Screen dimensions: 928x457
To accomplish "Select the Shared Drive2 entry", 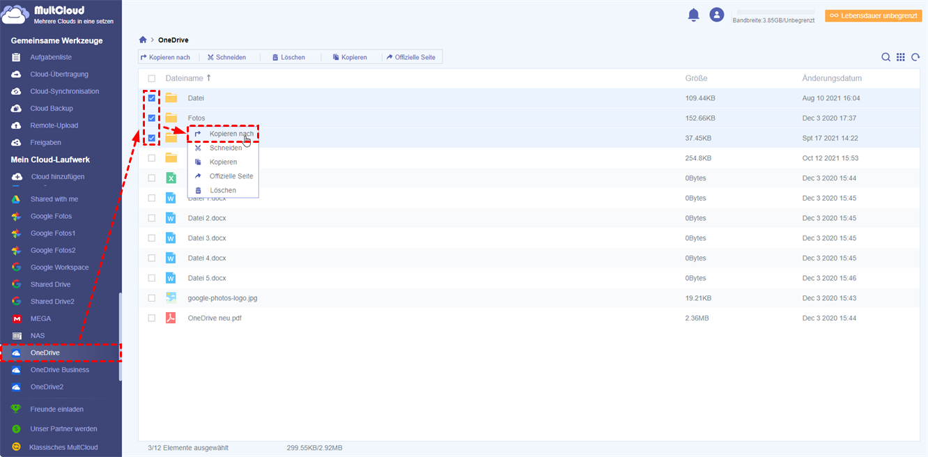I will 52,302.
